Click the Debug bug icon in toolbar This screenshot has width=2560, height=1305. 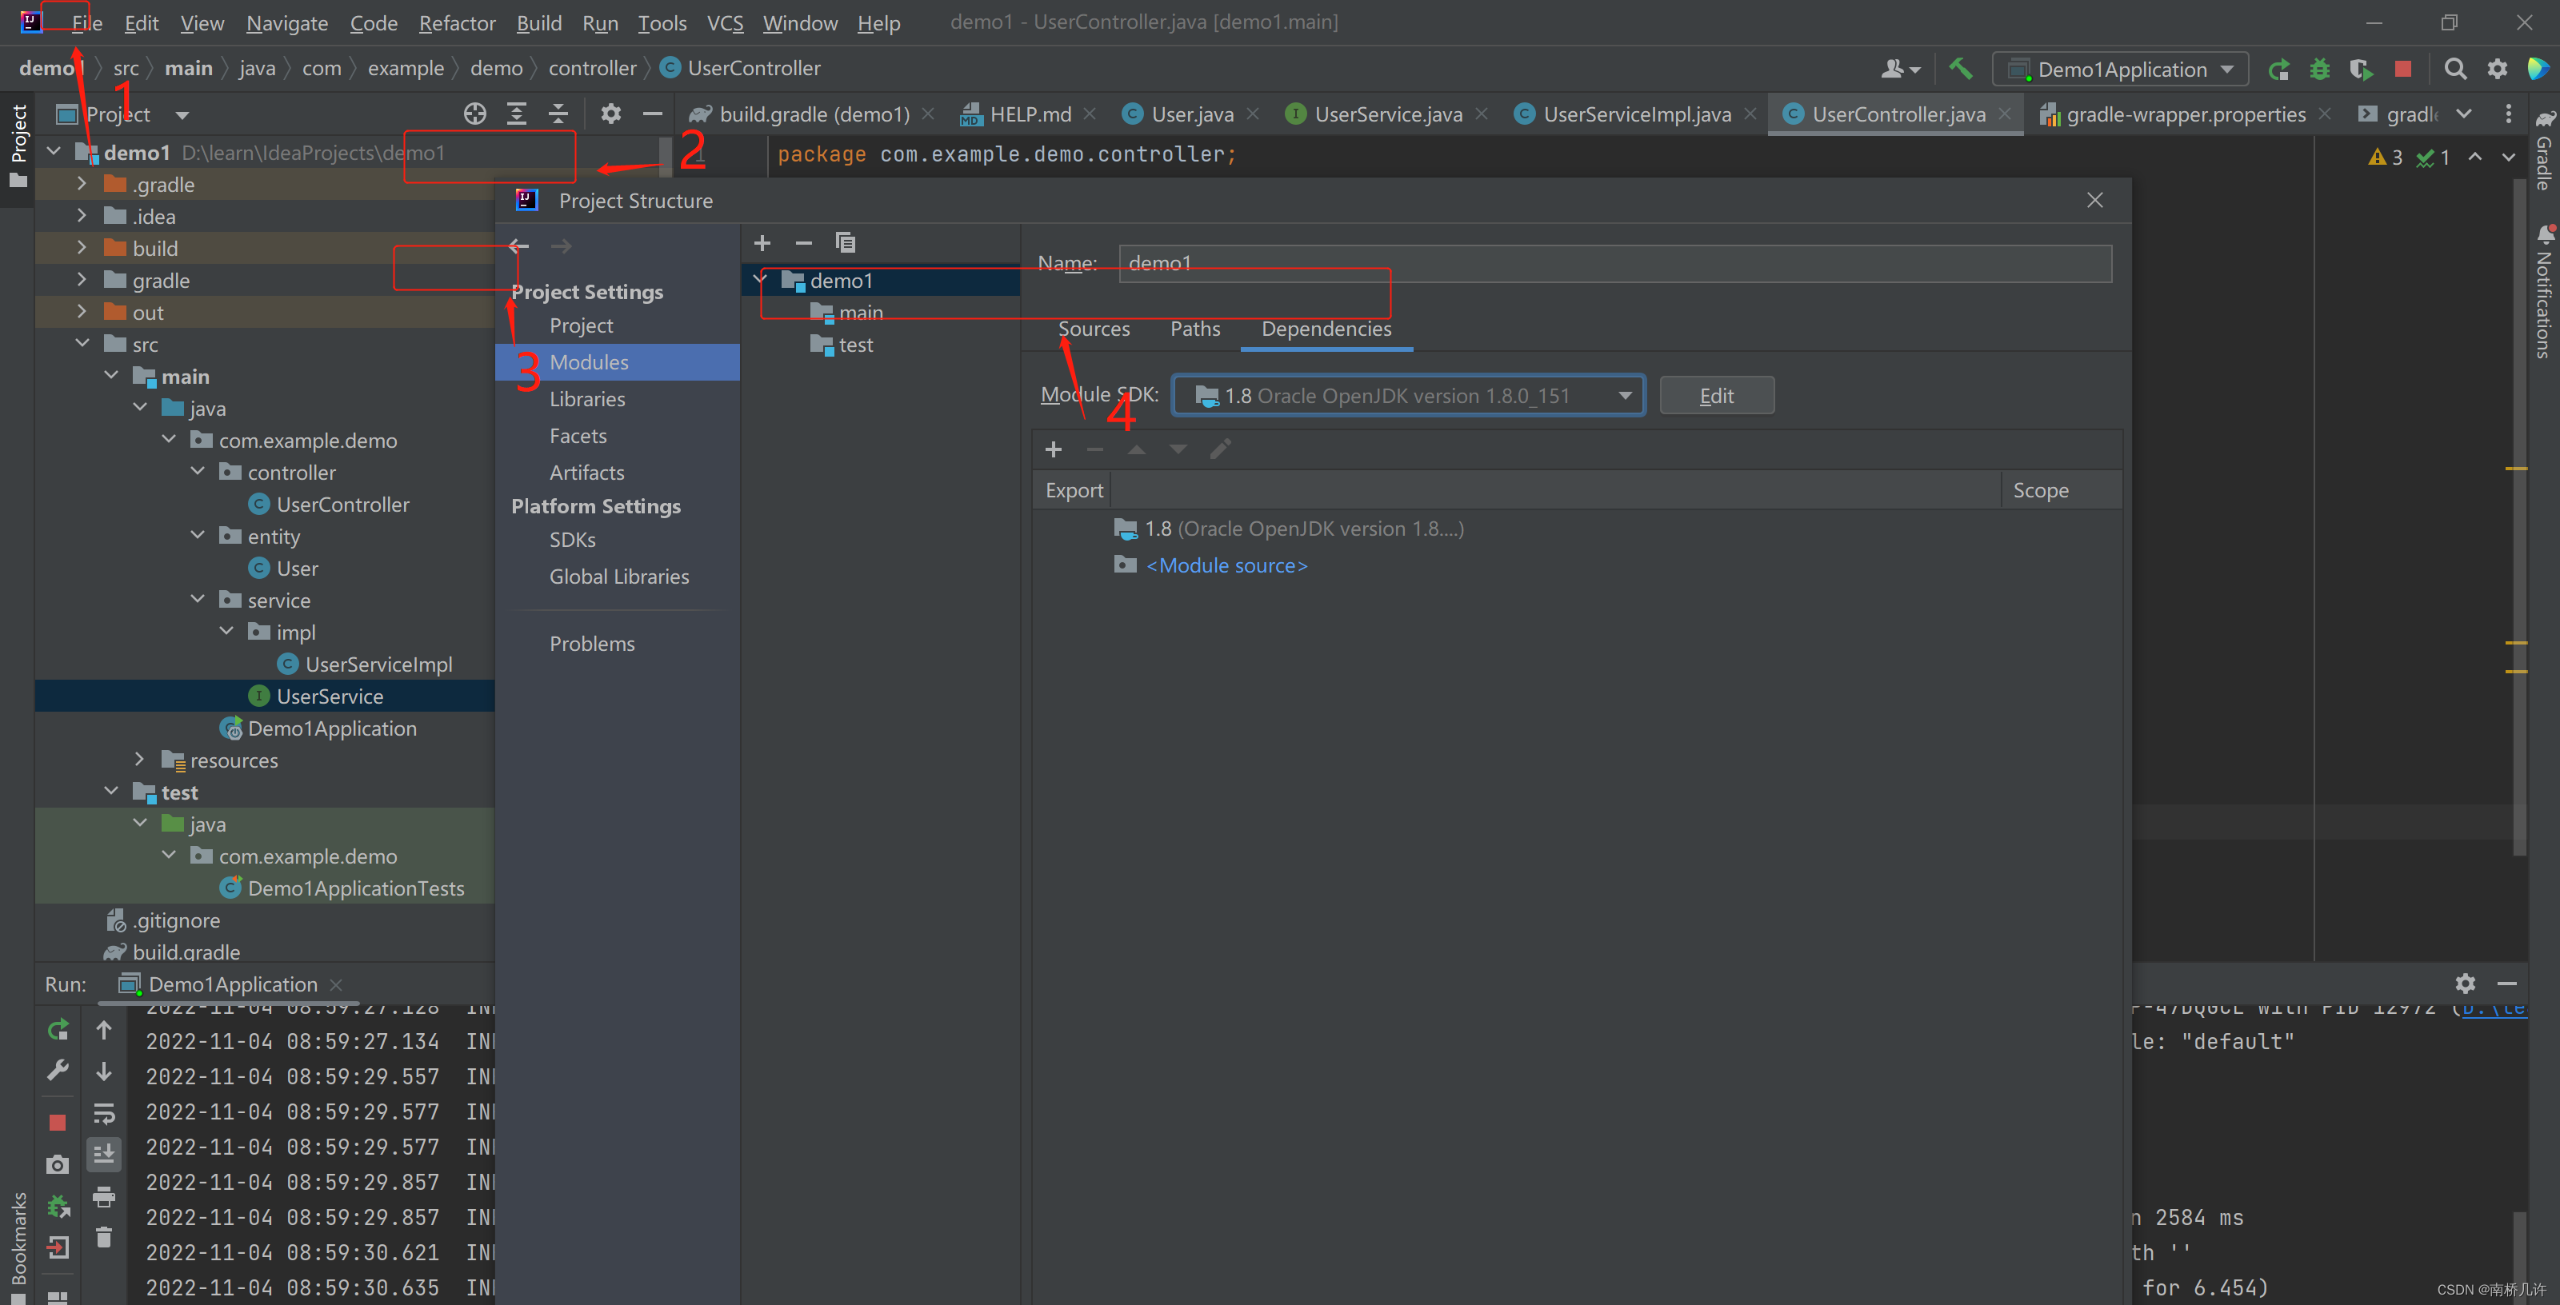pos(2319,69)
